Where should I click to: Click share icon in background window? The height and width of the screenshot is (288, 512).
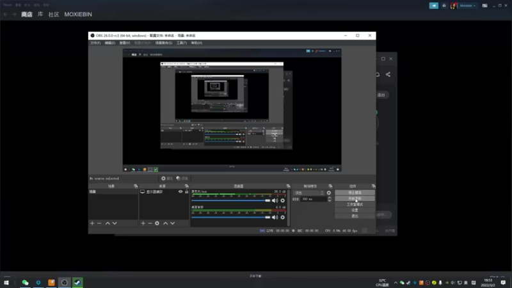coord(388,74)
